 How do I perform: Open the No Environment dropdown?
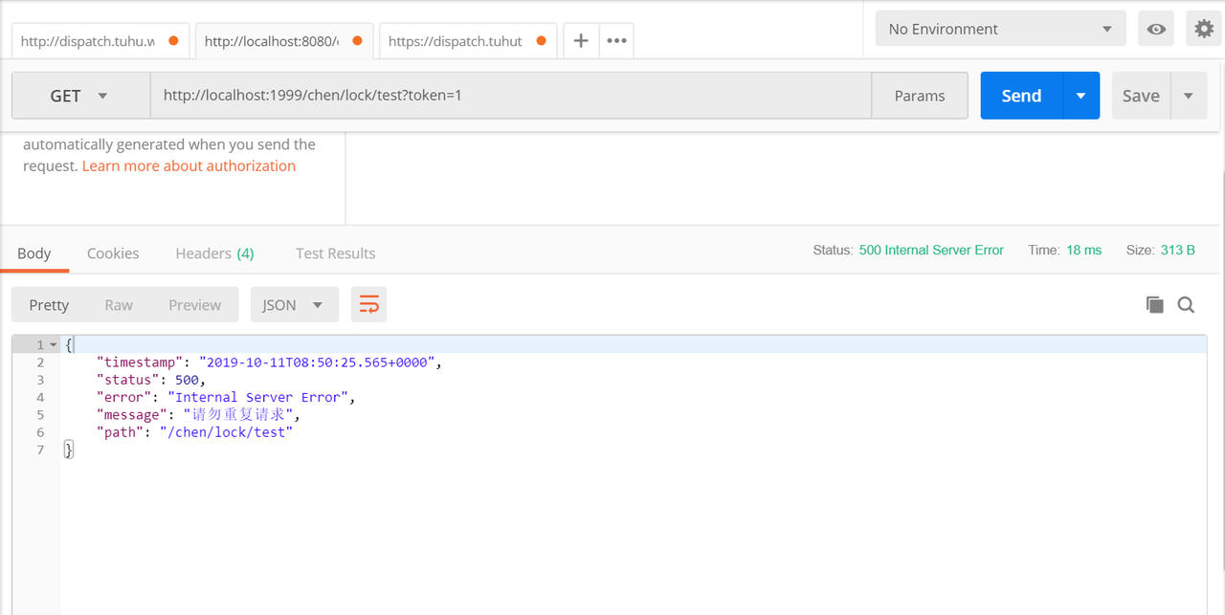coord(1000,29)
